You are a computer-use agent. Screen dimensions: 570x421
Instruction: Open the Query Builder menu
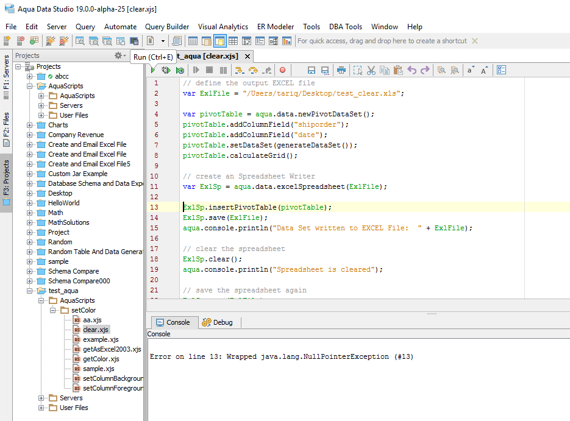167,27
